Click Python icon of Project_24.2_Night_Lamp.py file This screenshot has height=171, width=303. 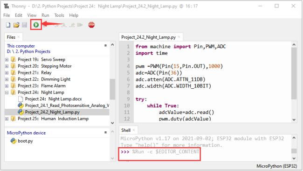(x=21, y=112)
